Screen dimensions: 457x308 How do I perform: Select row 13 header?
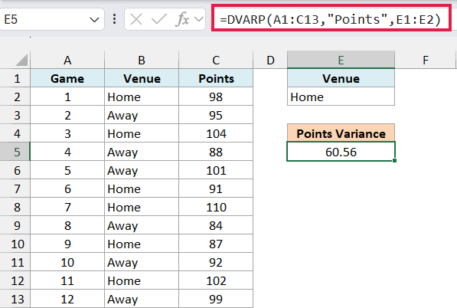15,299
